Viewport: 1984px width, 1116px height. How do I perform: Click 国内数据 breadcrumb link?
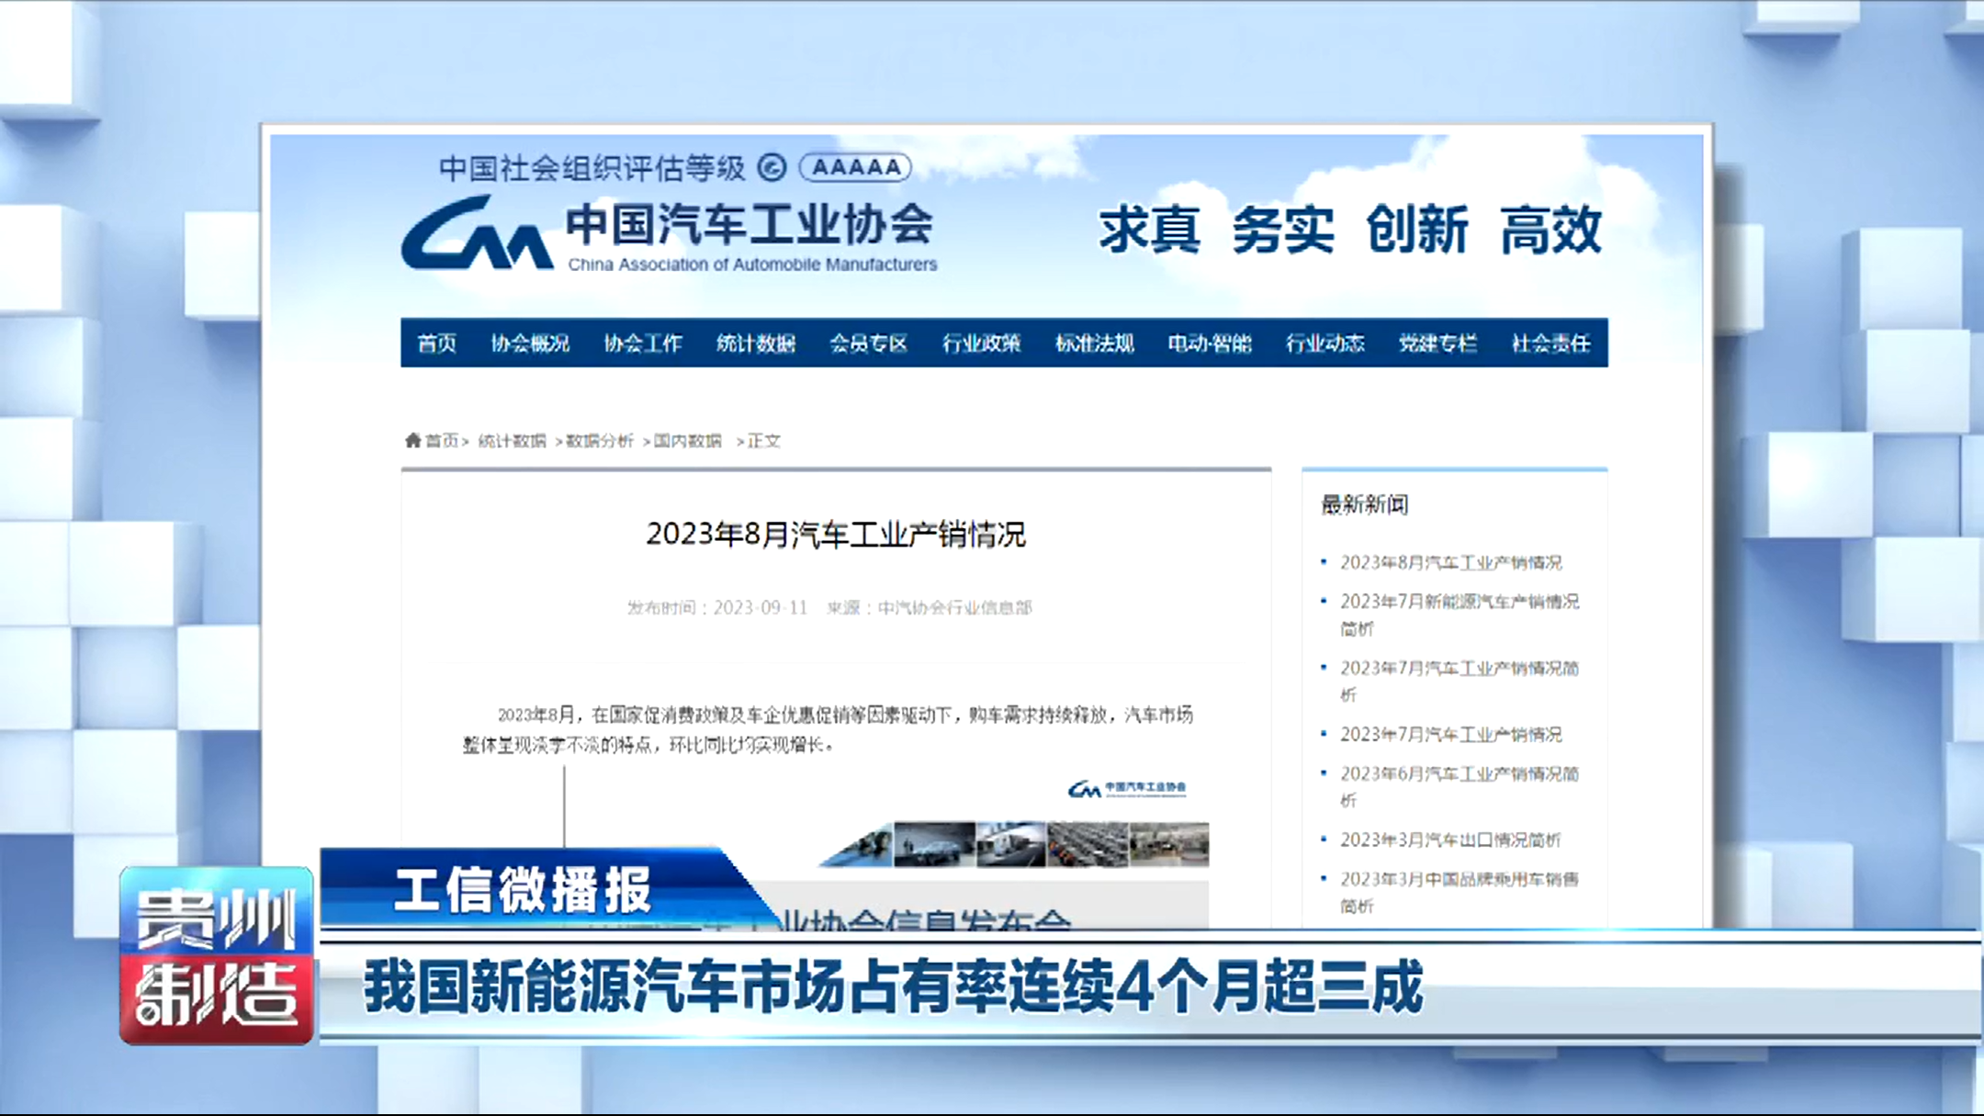coord(688,441)
